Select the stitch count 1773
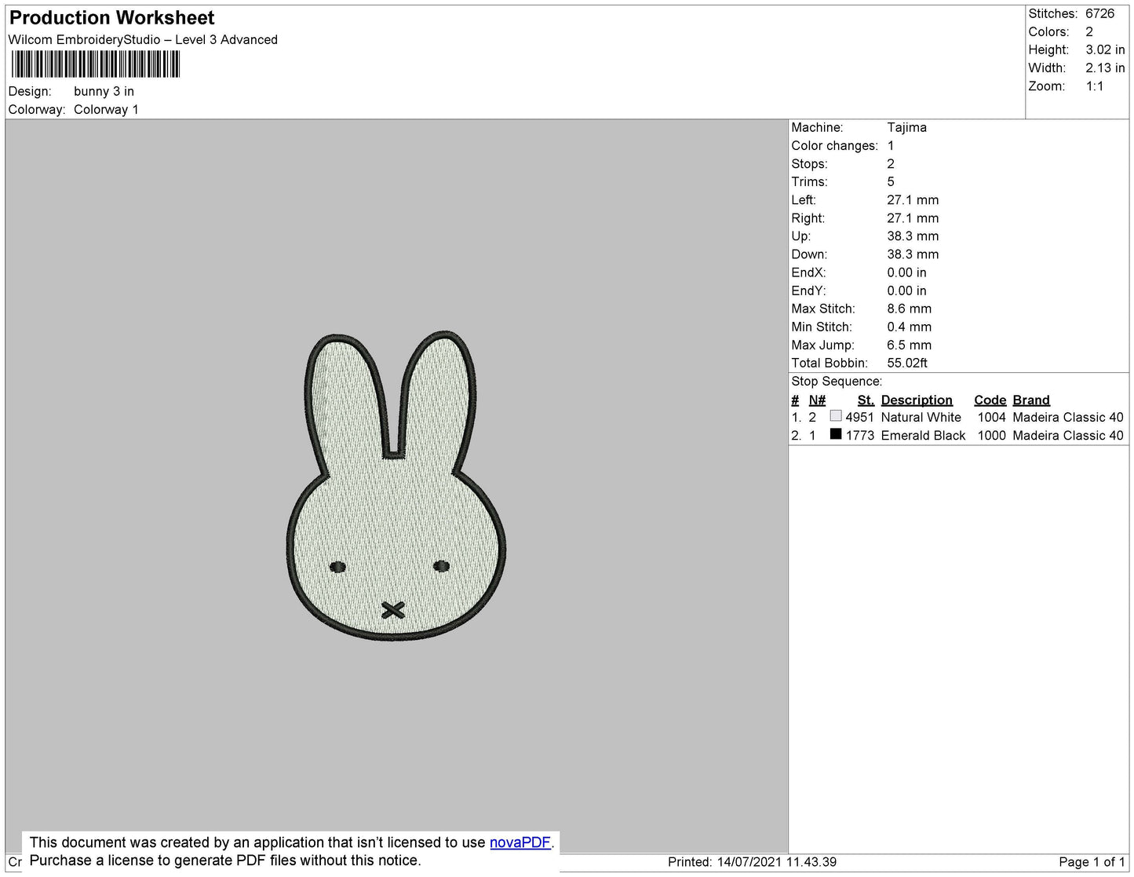The height and width of the screenshot is (877, 1134). pyautogui.click(x=859, y=436)
